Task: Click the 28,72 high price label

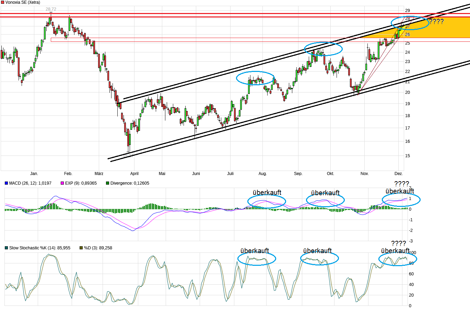Action: click(51, 9)
